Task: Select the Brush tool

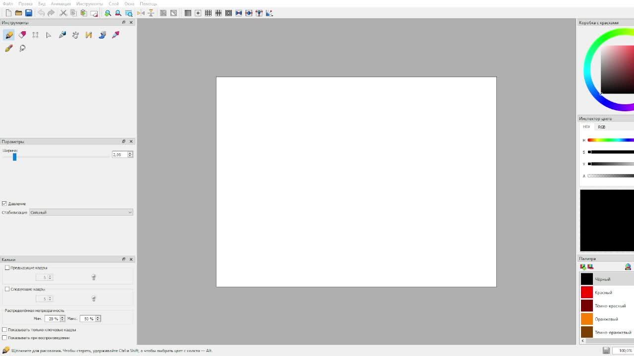Action: point(9,48)
